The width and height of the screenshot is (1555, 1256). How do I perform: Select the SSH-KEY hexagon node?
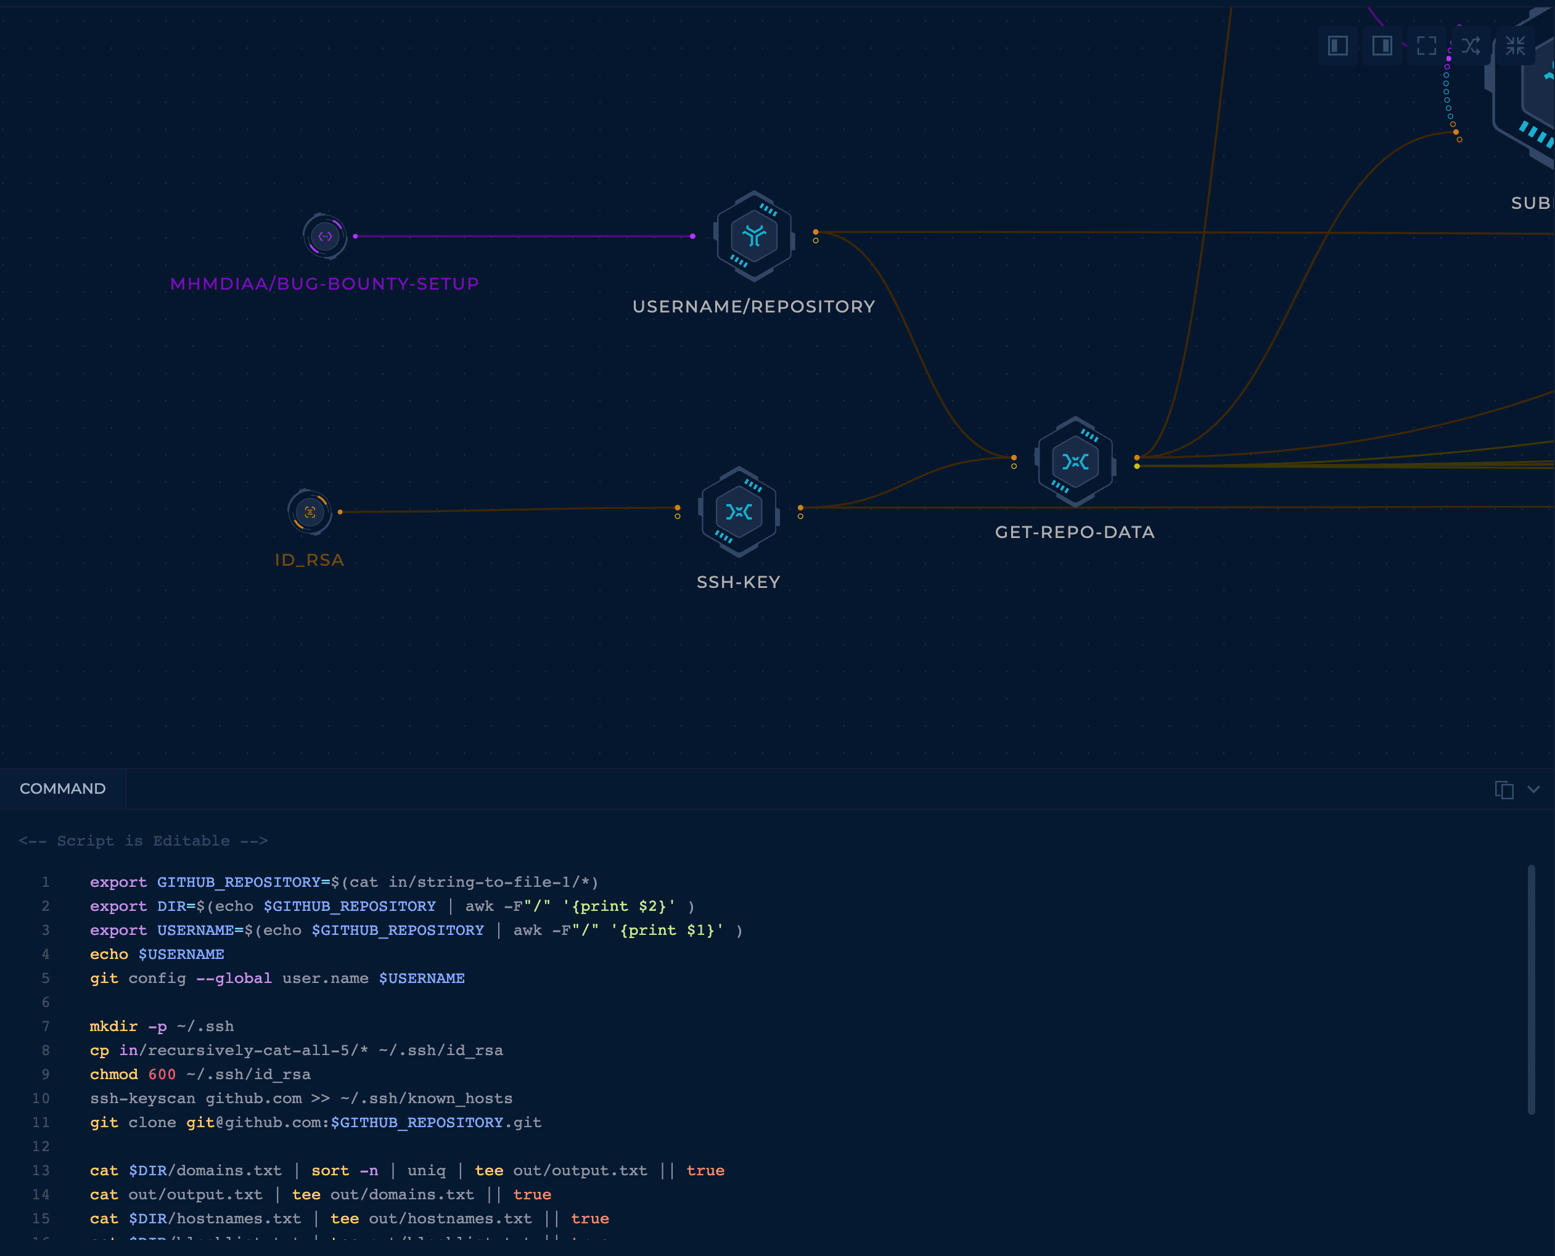tap(739, 512)
